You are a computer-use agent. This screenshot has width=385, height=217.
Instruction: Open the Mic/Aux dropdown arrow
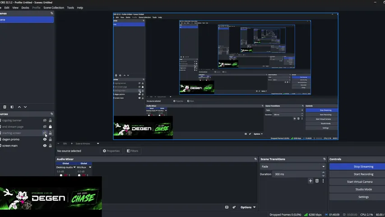(90, 167)
